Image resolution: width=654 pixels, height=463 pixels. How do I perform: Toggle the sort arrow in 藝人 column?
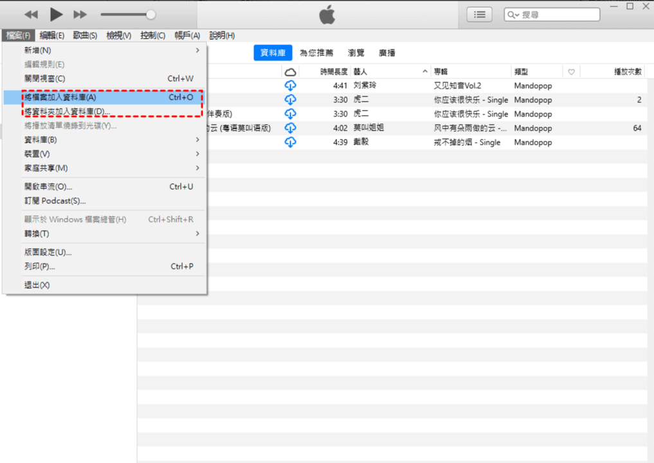[x=424, y=71]
